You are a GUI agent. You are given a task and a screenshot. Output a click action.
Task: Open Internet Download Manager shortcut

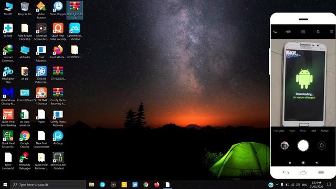tap(8, 53)
